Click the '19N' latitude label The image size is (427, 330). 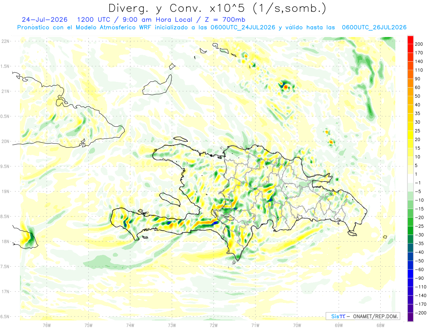point(5,191)
